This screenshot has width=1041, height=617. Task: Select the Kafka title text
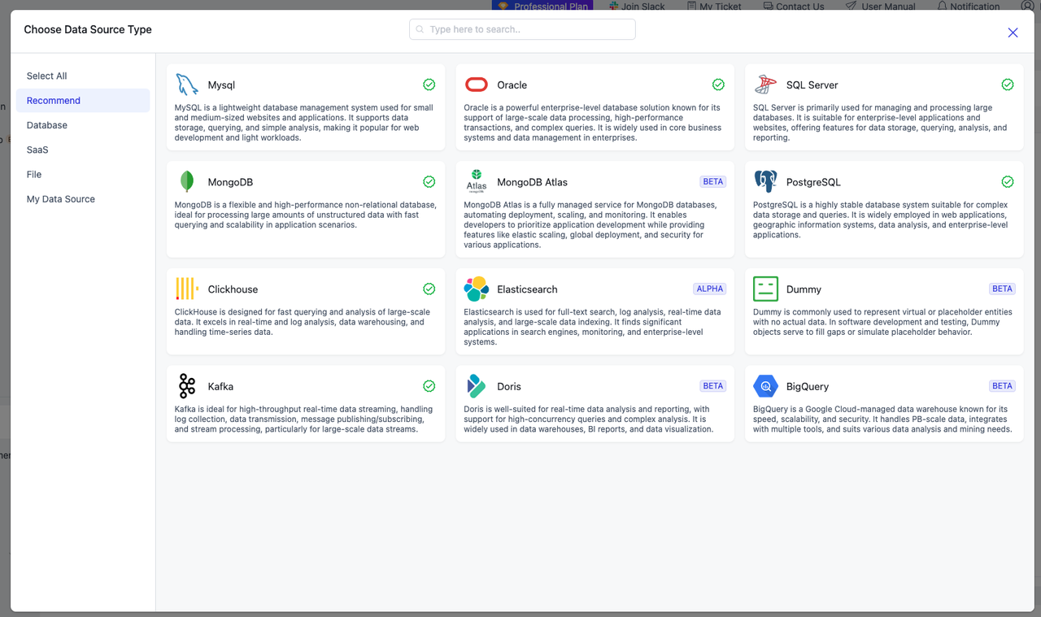click(221, 386)
